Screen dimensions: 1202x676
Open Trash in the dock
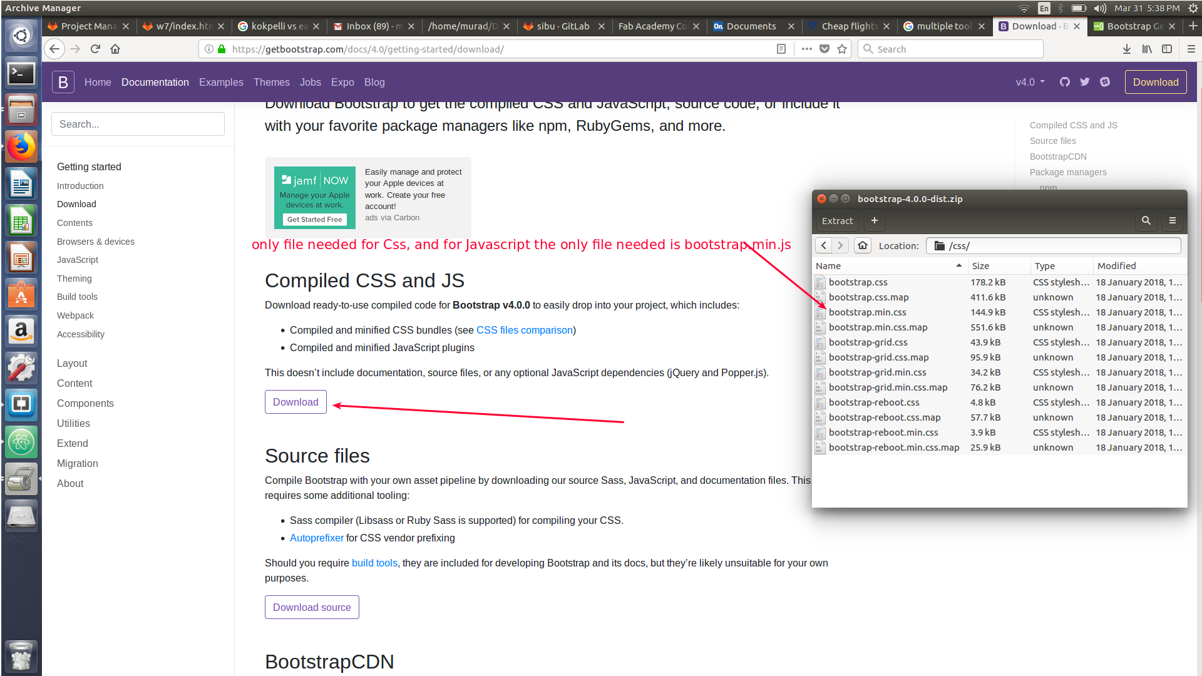(x=21, y=656)
